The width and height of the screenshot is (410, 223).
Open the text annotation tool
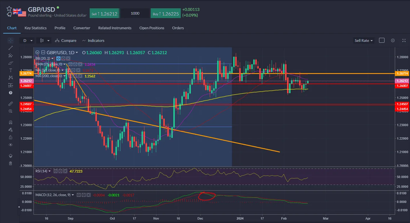tap(10, 70)
